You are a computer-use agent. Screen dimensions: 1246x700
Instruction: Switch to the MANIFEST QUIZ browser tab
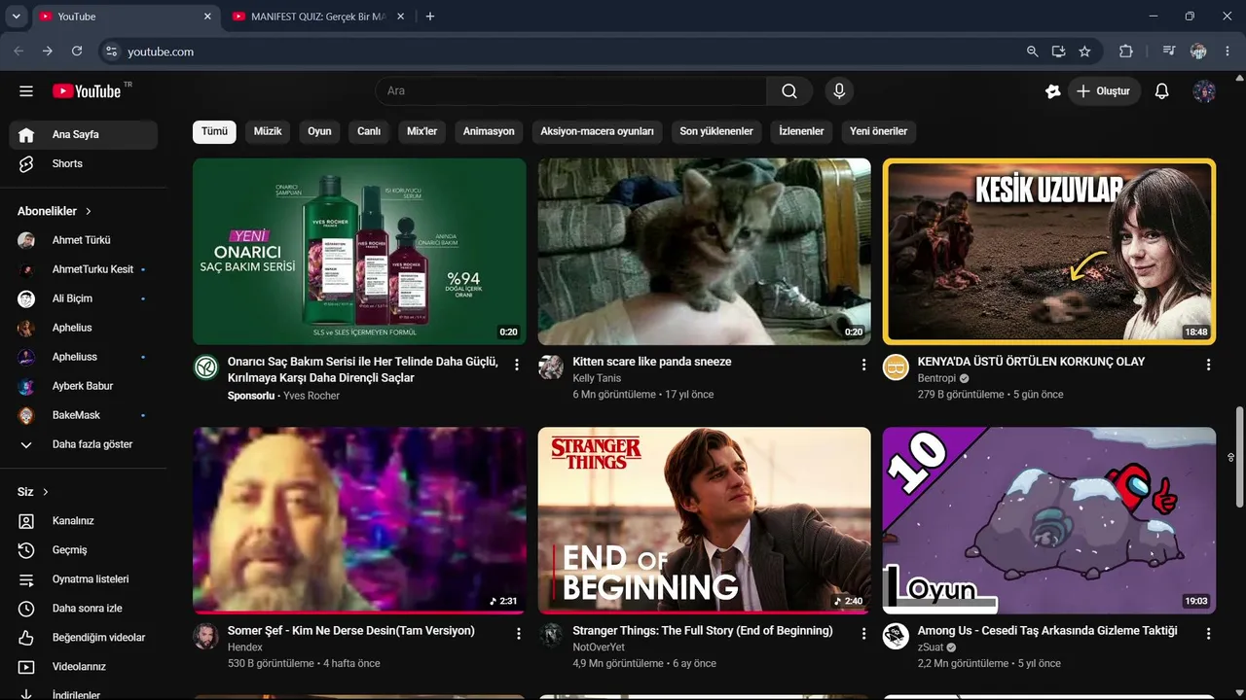[319, 17]
